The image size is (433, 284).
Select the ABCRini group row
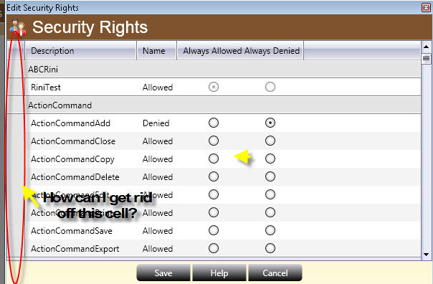point(214,69)
